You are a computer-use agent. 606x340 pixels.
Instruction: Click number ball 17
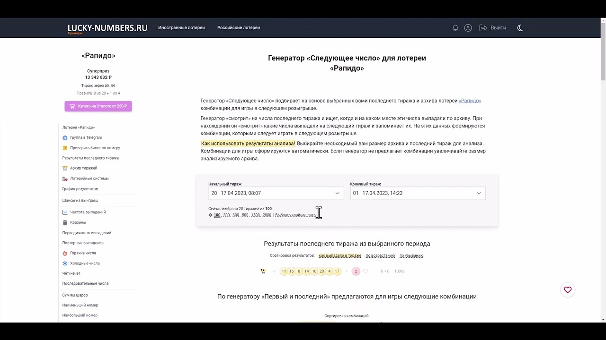point(337,271)
